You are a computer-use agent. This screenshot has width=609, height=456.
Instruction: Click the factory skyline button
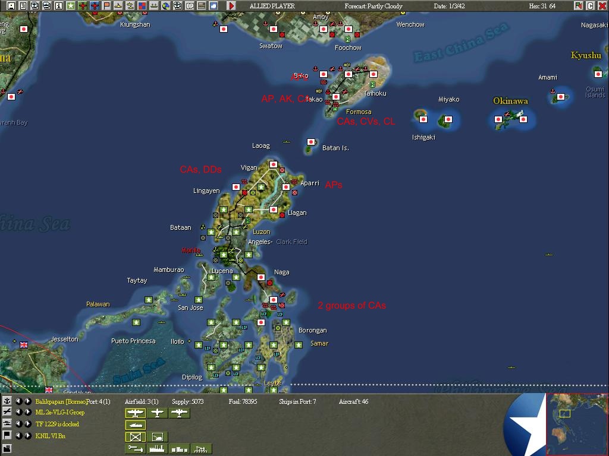tap(157, 449)
